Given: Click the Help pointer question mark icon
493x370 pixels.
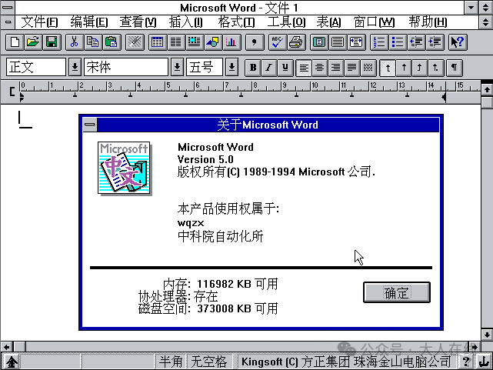Looking at the screenshot, I should [x=458, y=42].
